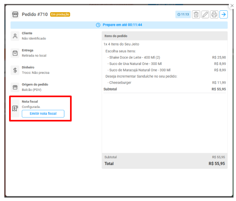Click Emitir nota fiscal button

click(x=43, y=114)
